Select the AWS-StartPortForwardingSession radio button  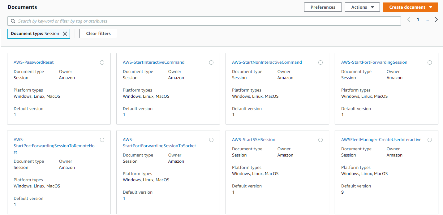[430, 62]
